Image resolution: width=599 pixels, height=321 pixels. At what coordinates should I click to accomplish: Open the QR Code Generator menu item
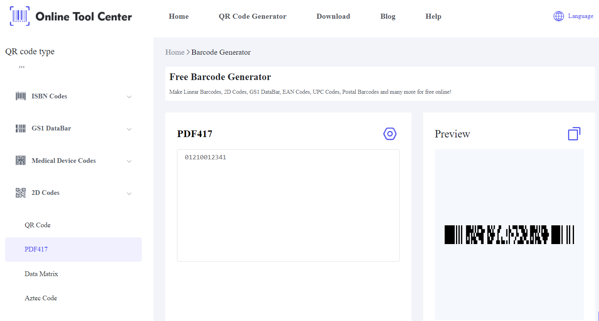click(x=252, y=16)
